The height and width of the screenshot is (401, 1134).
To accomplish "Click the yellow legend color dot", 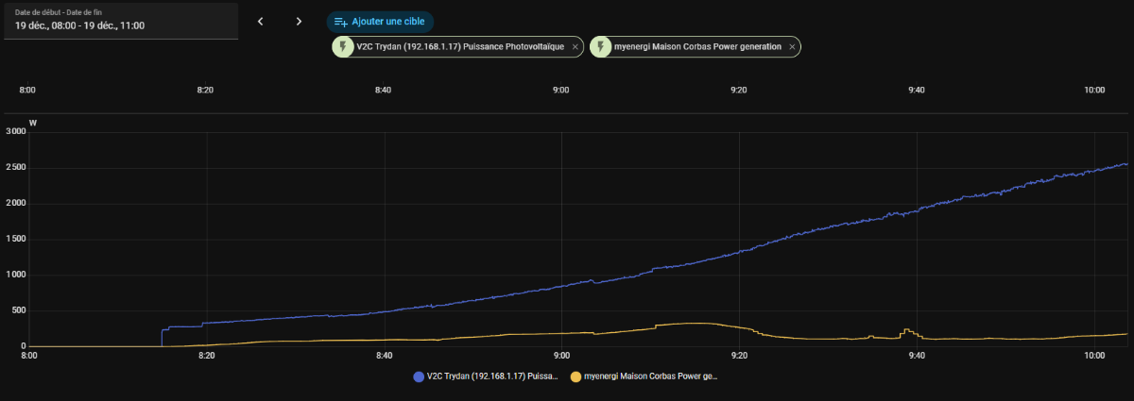I will point(576,376).
